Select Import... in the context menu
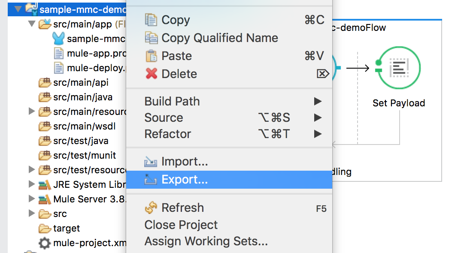461x253 pixels. [x=185, y=162]
